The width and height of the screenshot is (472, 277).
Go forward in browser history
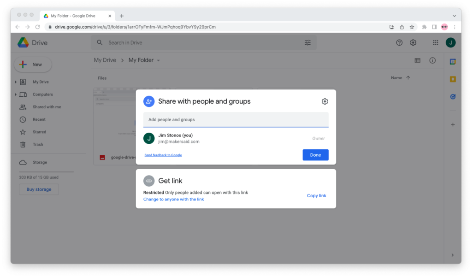pyautogui.click(x=27, y=27)
